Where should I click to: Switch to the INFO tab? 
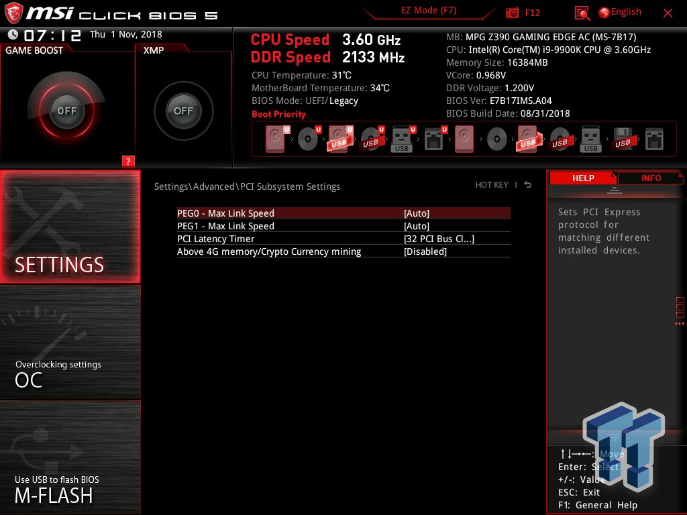pos(651,178)
